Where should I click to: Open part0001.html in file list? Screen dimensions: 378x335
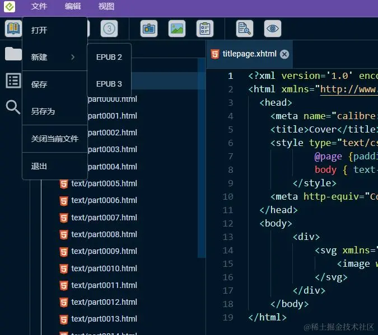coord(113,116)
